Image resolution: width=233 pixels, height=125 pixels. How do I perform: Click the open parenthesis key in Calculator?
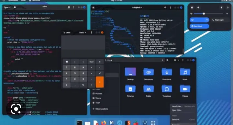[75, 62]
